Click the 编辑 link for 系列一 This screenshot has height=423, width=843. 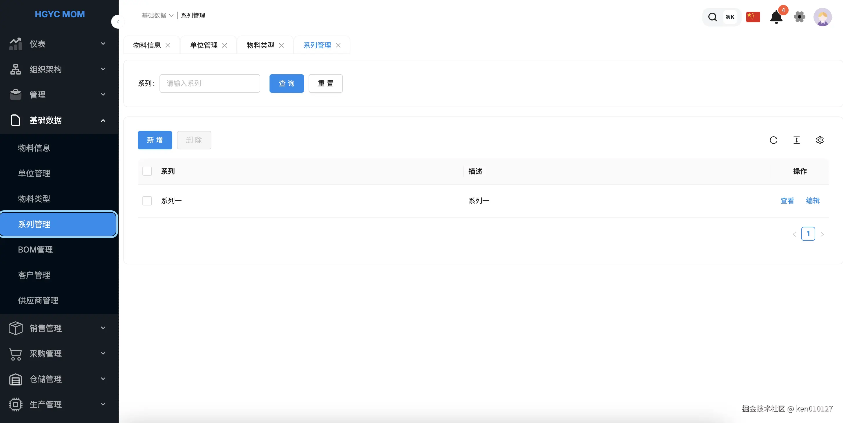click(813, 201)
